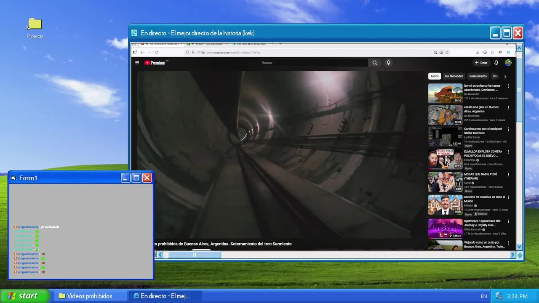This screenshot has width=539, height=303.
Task: Open 'MODAS QUE NADIE PIDIÓ (THERIAN)' thumbnail
Action: click(445, 182)
